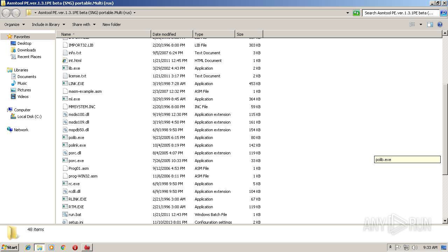Select file rcdll.dll

tap(75, 191)
